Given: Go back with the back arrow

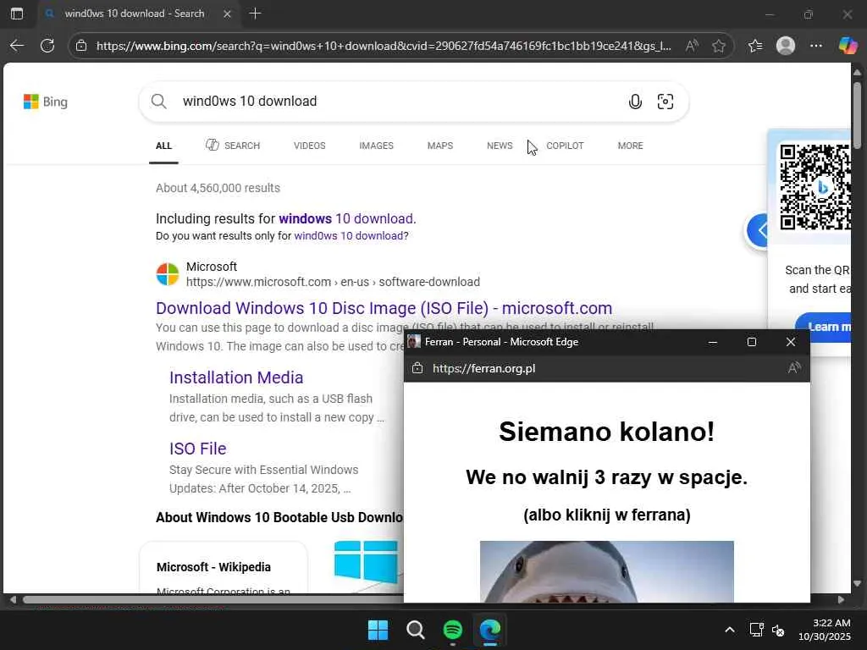Looking at the screenshot, I should point(17,46).
